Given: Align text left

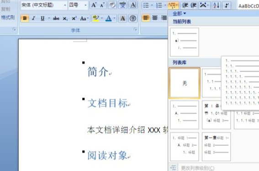Looking at the screenshot, I should [146, 18].
